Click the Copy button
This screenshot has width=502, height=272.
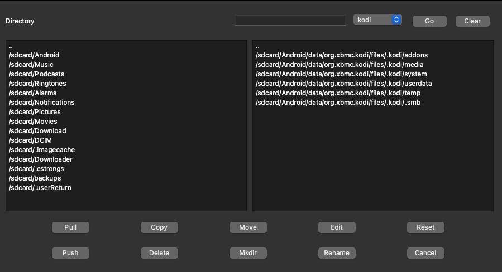point(159,227)
